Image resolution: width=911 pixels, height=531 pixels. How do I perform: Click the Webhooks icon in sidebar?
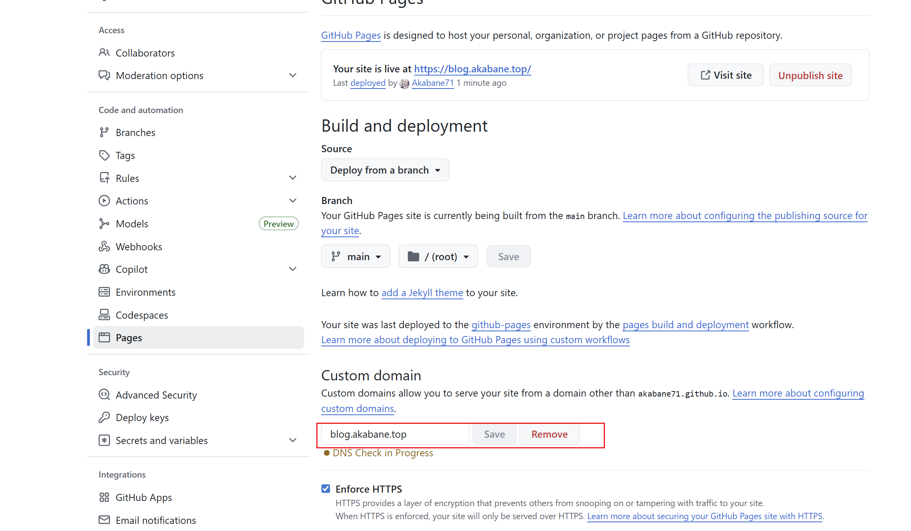coord(104,247)
